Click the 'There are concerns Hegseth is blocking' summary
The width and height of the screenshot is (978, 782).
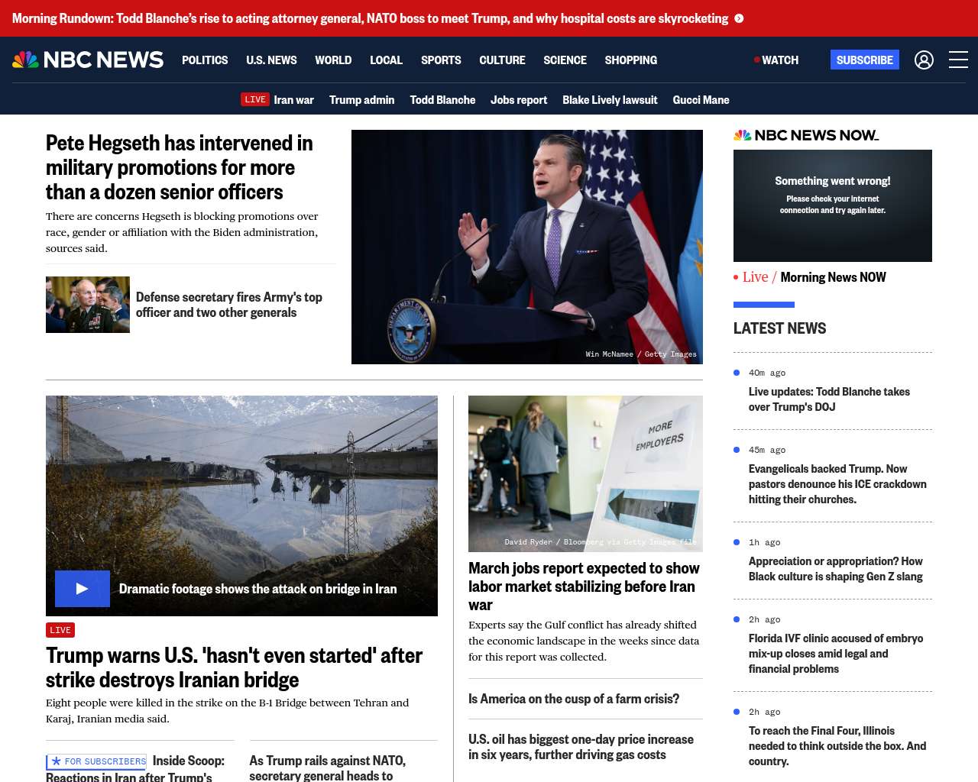tap(182, 232)
